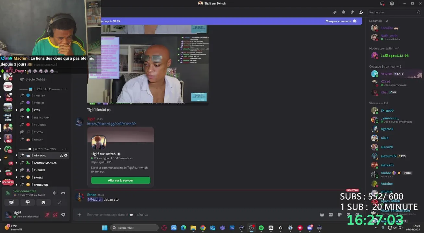This screenshot has width=424, height=233.
Task: Start an activity gamepad icon
Action: tap(43, 202)
